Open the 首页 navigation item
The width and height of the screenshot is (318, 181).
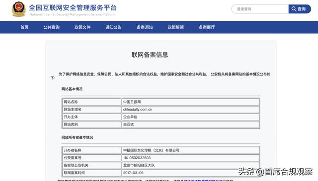24,27
